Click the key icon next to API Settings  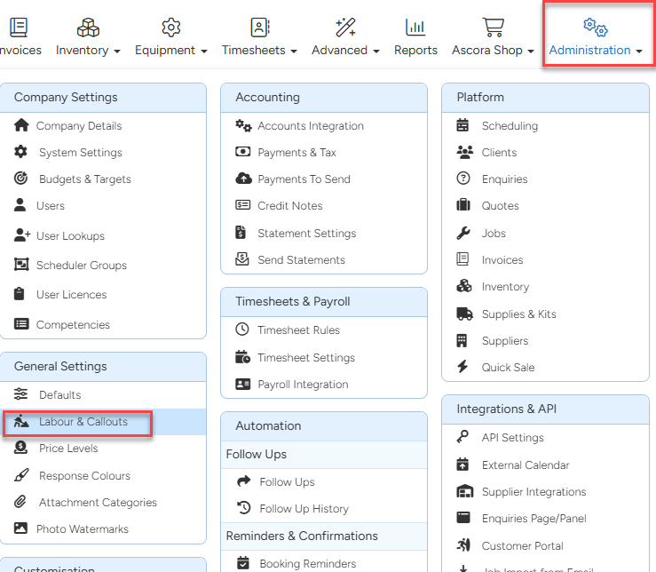(463, 438)
